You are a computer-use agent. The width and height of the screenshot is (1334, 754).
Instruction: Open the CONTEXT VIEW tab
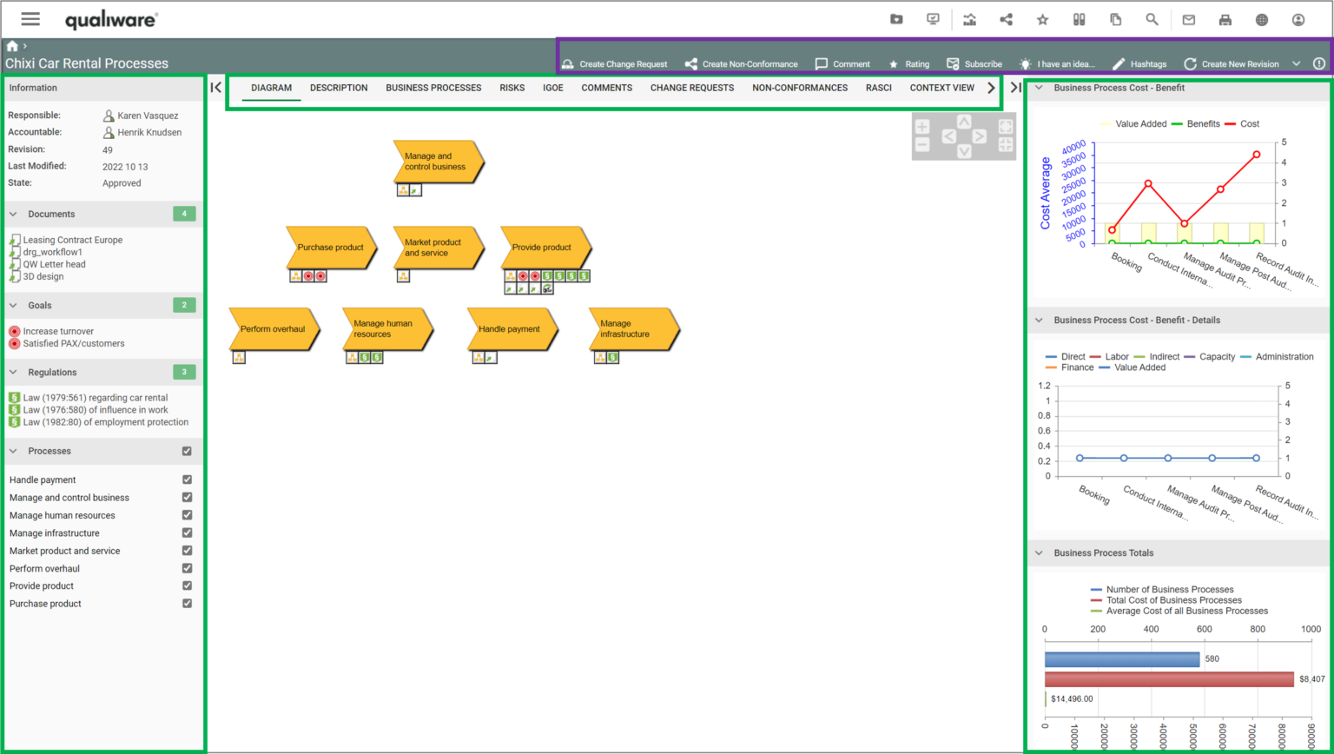coord(941,87)
